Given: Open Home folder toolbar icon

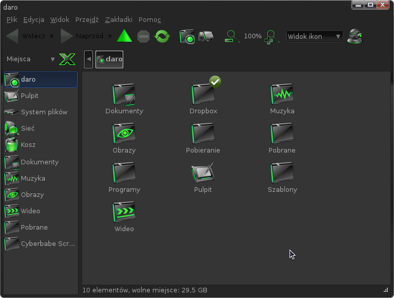Looking at the screenshot, I should click(187, 36).
